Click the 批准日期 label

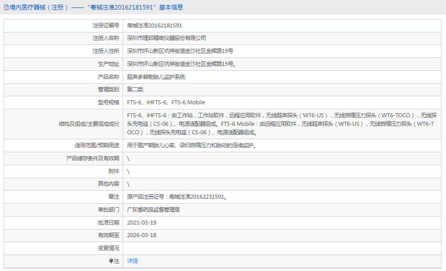point(109,223)
